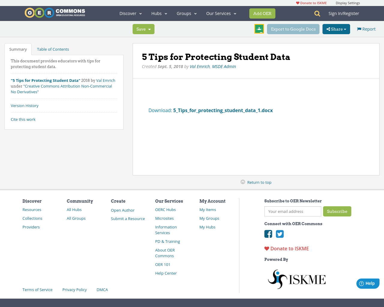Click the ISKME logo under Powered By
The width and height of the screenshot is (384, 307).
296,279
